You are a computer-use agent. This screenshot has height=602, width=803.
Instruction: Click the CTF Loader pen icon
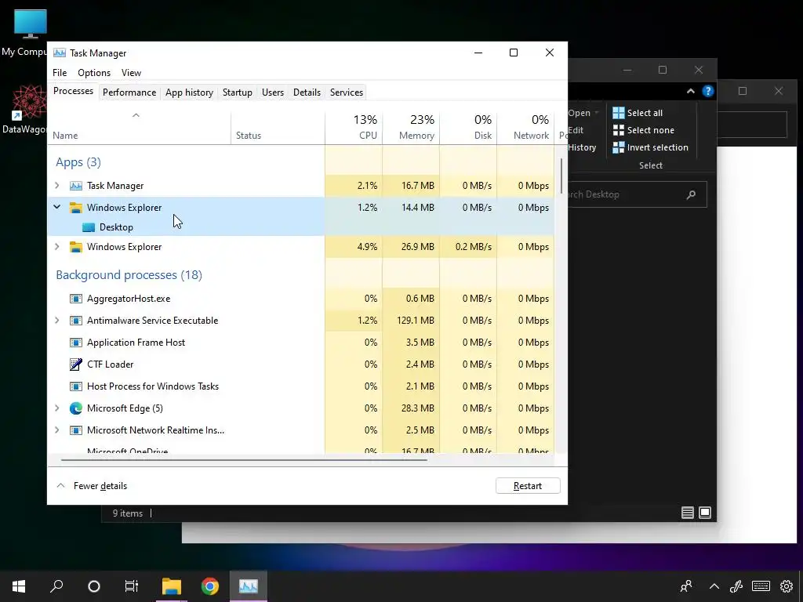[x=76, y=364]
